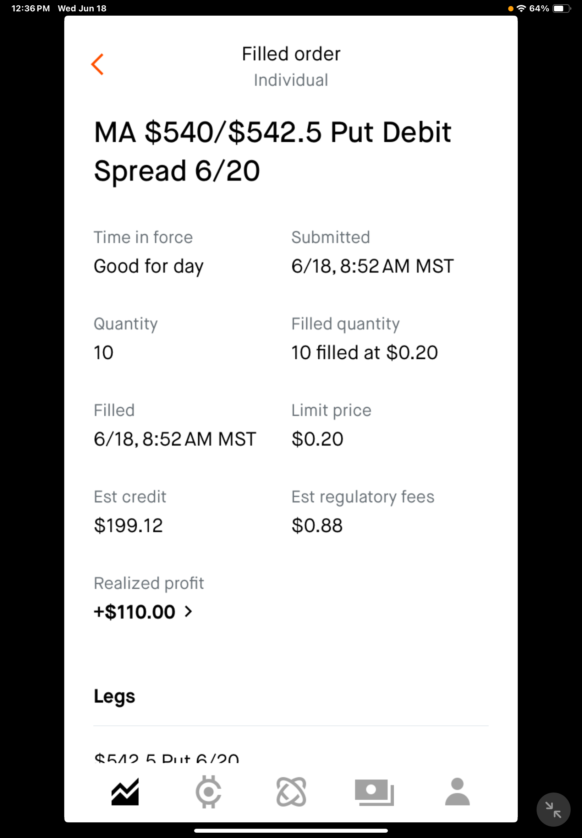Tap the Individual account label
The height and width of the screenshot is (838, 582).
click(x=291, y=80)
